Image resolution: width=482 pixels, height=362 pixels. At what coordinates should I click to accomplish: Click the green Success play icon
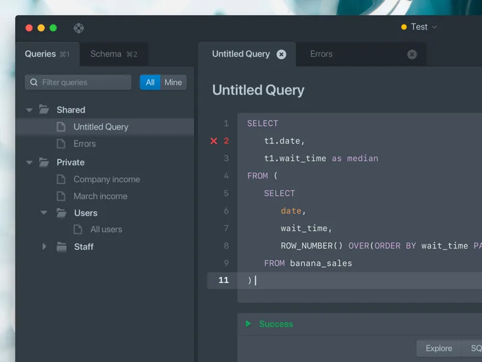[248, 323]
